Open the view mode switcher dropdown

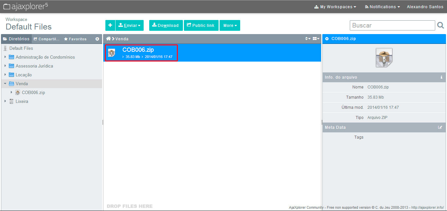(316, 39)
